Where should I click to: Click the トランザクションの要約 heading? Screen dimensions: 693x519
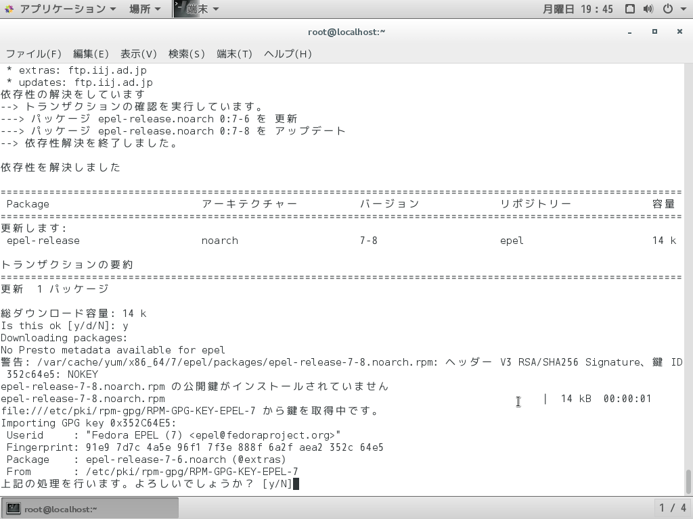67,265
